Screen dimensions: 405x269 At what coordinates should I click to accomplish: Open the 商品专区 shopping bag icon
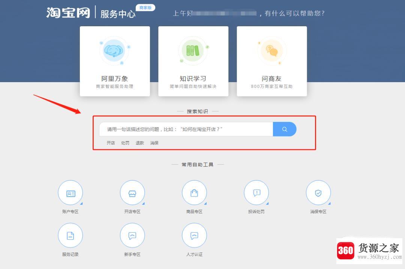click(x=194, y=193)
